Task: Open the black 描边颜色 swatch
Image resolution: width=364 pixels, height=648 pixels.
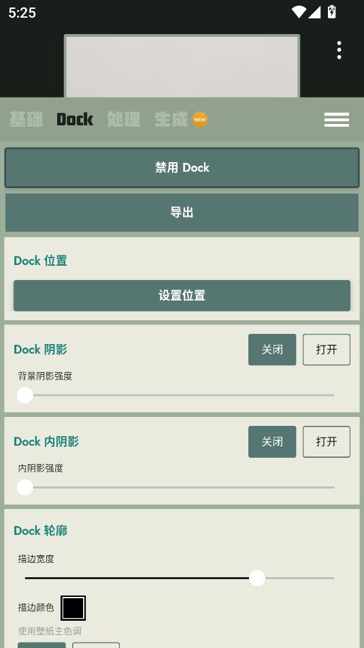Action: pyautogui.click(x=73, y=608)
